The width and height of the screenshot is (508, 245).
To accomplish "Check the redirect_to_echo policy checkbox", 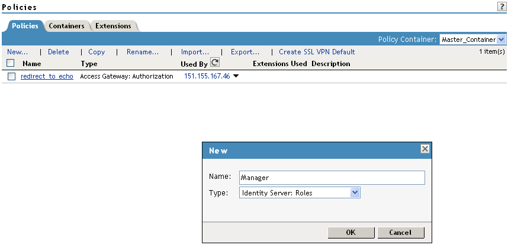I will pos(11,77).
